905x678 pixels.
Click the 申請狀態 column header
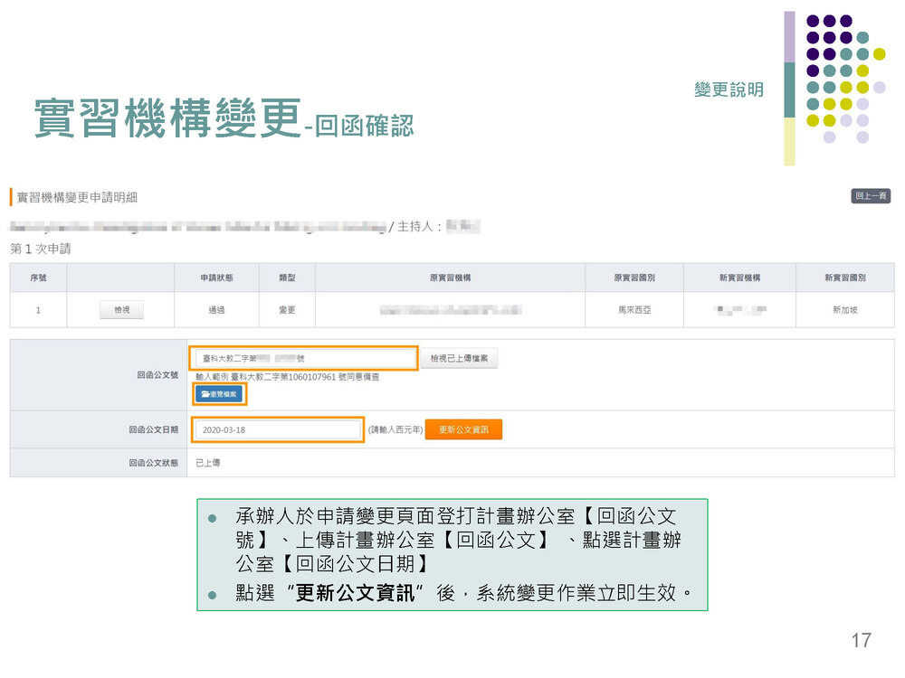pos(216,278)
